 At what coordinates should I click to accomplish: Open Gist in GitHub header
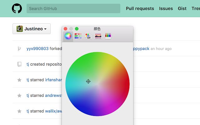(x=182, y=8)
